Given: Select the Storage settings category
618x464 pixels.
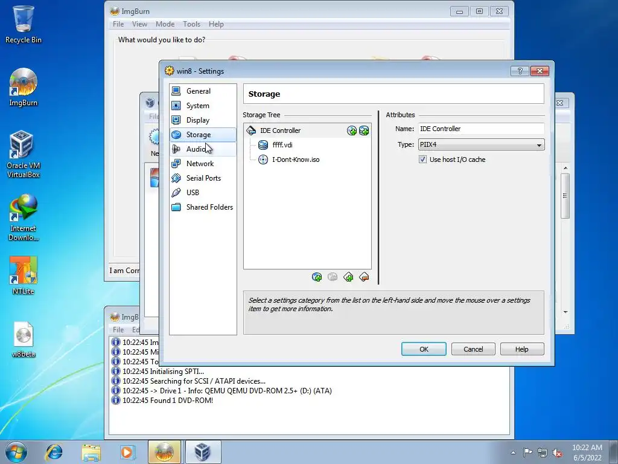Looking at the screenshot, I should pyautogui.click(x=203, y=135).
